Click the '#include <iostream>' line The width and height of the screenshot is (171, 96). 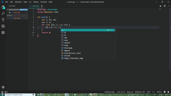coord(47,10)
